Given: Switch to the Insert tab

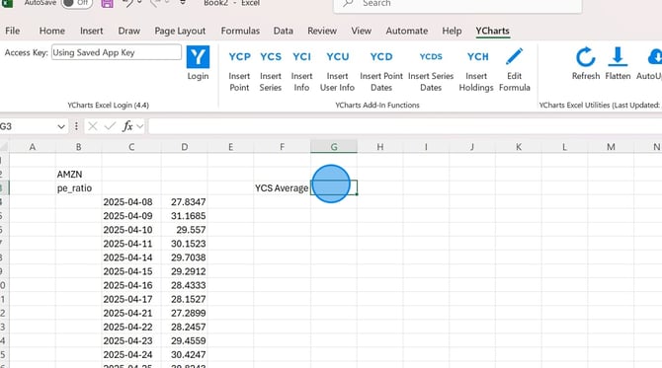Looking at the screenshot, I should coord(91,31).
